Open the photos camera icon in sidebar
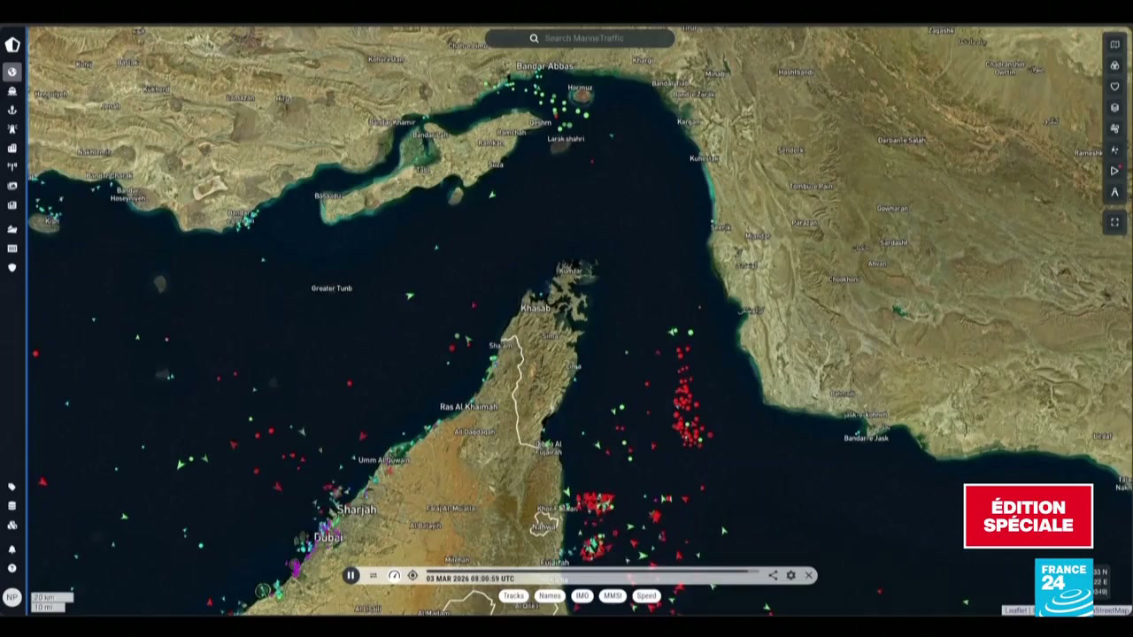 [x=12, y=186]
